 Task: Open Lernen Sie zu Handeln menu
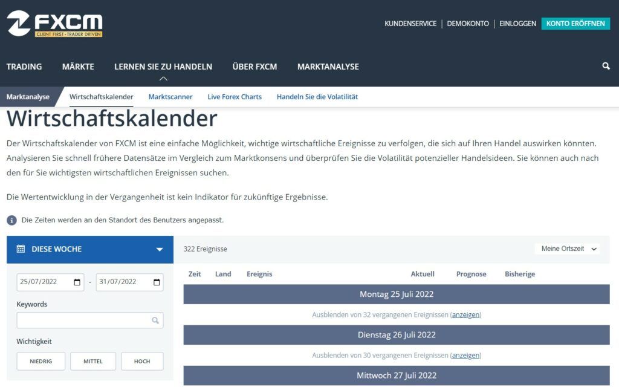pyautogui.click(x=163, y=67)
